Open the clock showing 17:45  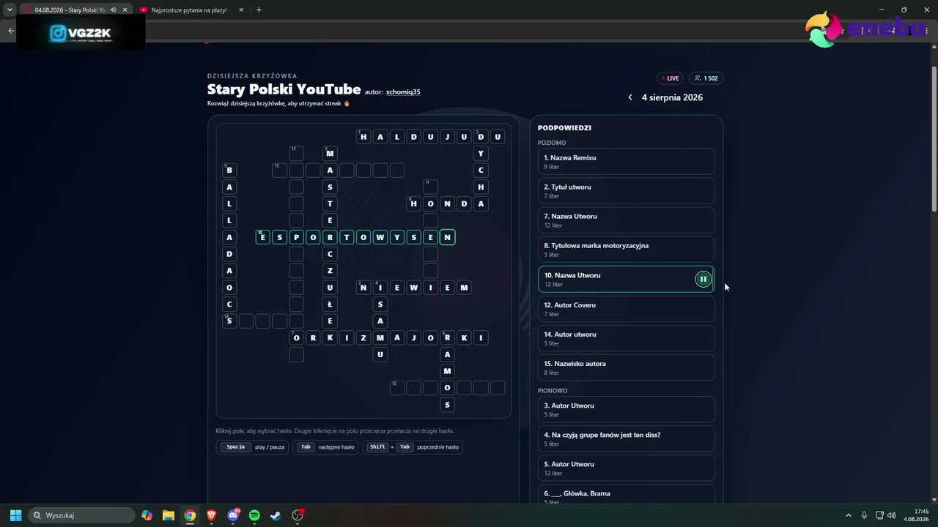pyautogui.click(x=916, y=515)
